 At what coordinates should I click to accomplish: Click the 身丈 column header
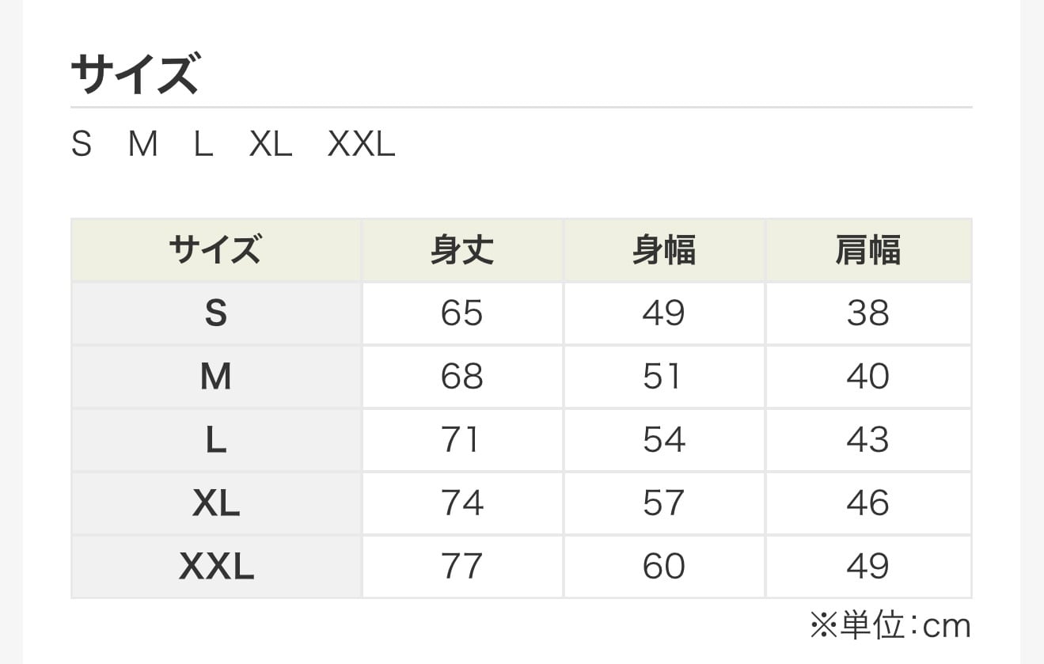tap(462, 251)
